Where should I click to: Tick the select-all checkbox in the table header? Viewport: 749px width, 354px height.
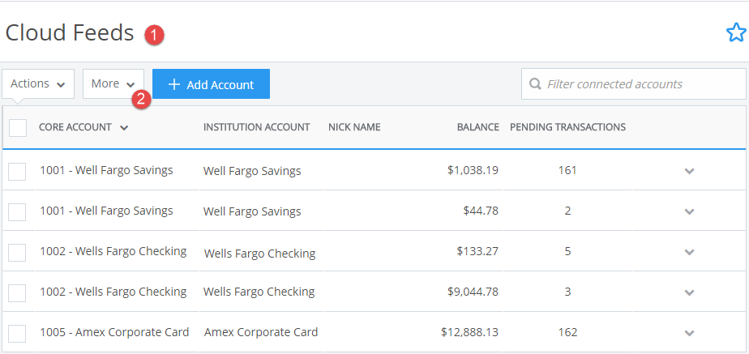pyautogui.click(x=18, y=127)
